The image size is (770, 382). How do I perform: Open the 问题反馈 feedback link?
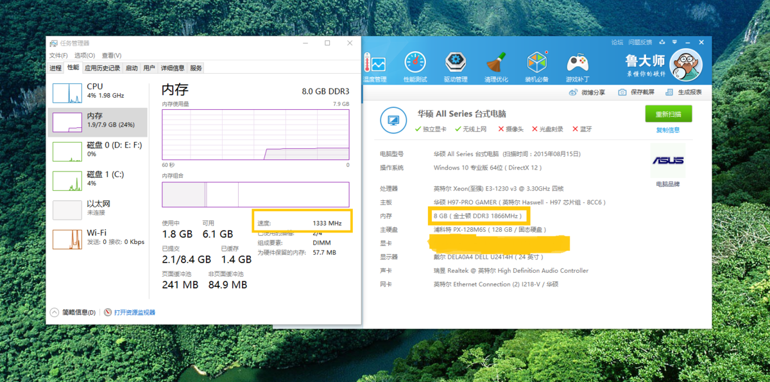pos(640,42)
